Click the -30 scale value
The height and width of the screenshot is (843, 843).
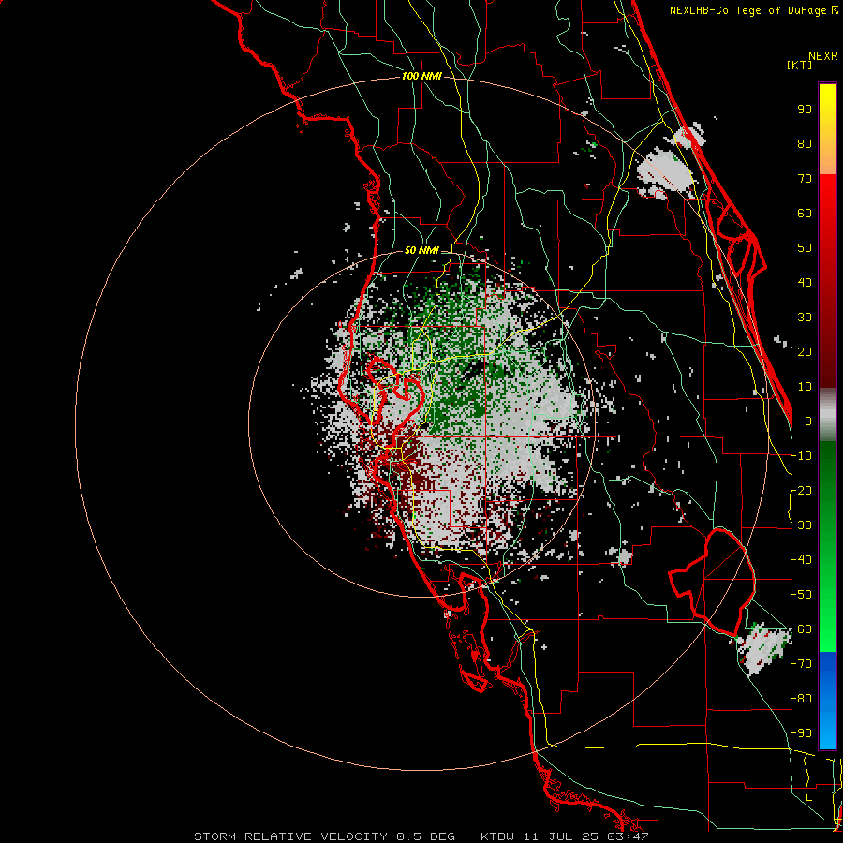pos(801,525)
